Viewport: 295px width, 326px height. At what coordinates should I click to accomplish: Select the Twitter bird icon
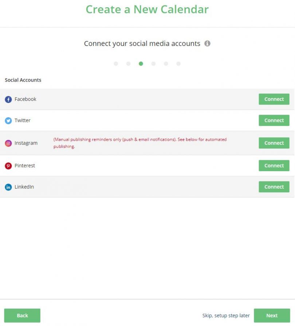click(8, 120)
